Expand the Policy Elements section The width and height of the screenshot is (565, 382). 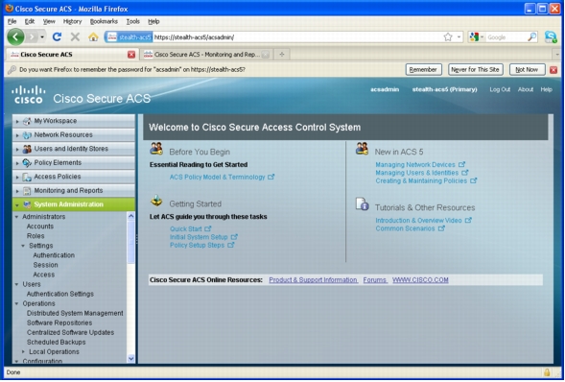click(x=17, y=163)
